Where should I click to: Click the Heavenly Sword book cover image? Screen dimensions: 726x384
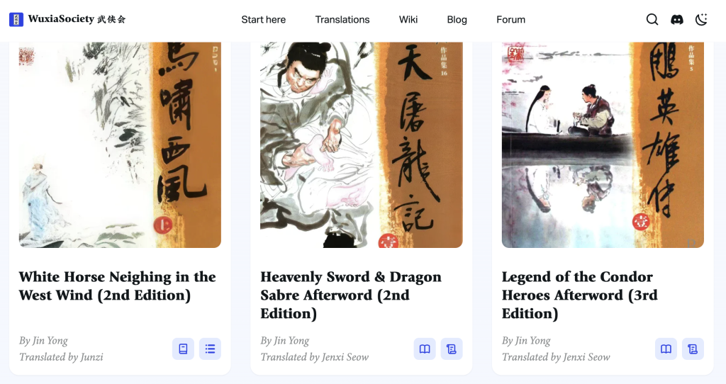coord(361,145)
